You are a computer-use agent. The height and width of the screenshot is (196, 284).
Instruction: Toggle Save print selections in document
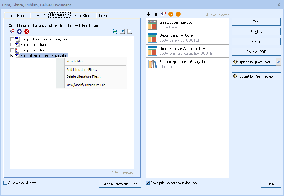coord(148,183)
